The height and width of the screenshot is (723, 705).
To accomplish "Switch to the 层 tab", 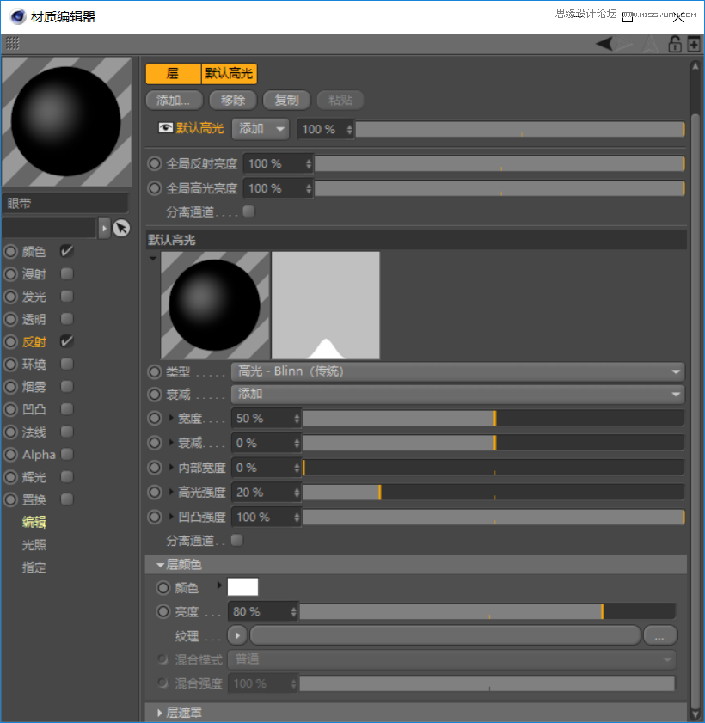I will tap(173, 74).
